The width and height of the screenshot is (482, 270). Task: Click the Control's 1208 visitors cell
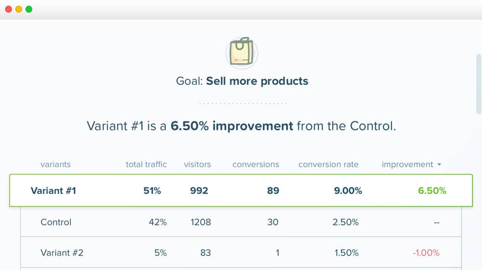pos(201,222)
